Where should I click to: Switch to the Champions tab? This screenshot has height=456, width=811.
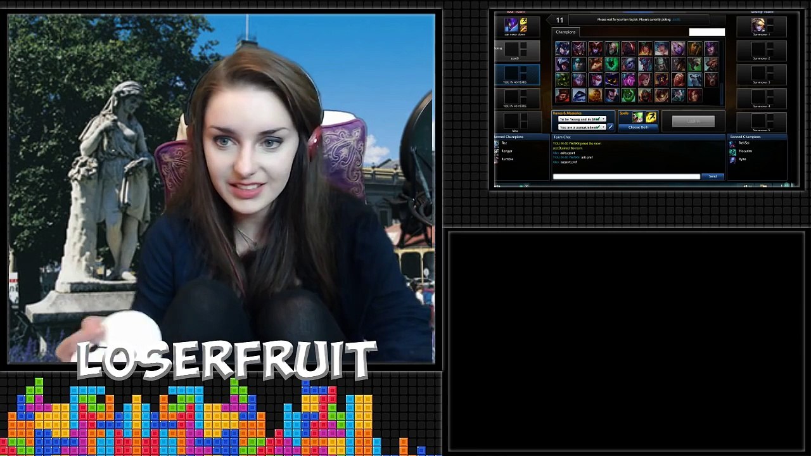[x=566, y=32]
